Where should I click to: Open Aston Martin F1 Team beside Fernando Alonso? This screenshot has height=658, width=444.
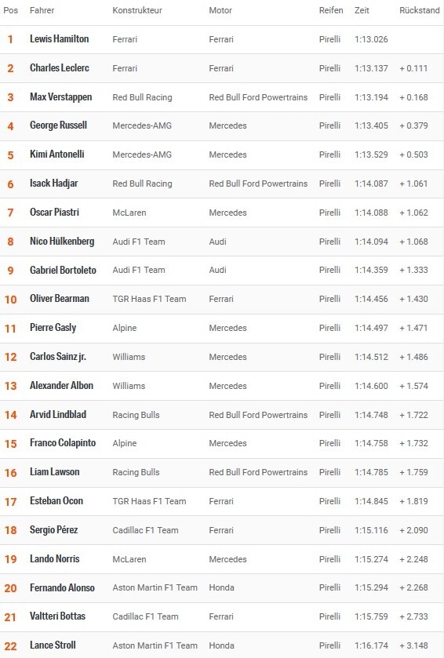point(155,588)
